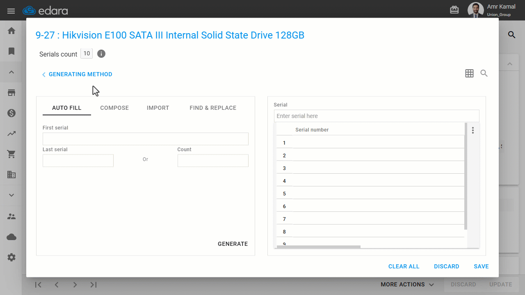Click Discard in the serial dialog
525x295 pixels.
[447, 266]
